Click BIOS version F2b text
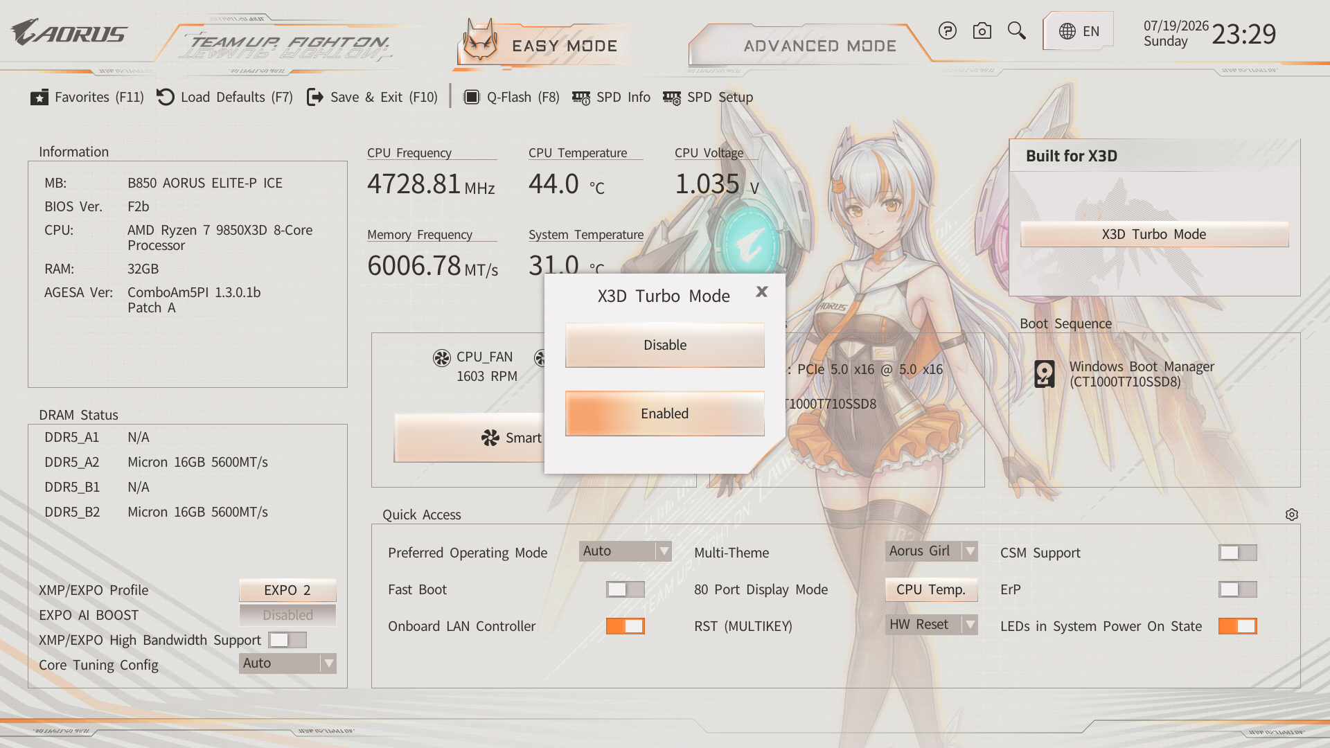The image size is (1330, 748). [x=139, y=206]
